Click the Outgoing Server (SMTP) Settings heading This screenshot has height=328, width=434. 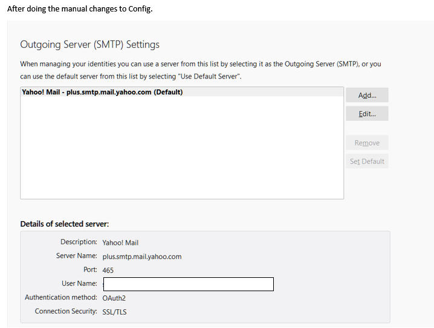(x=89, y=45)
